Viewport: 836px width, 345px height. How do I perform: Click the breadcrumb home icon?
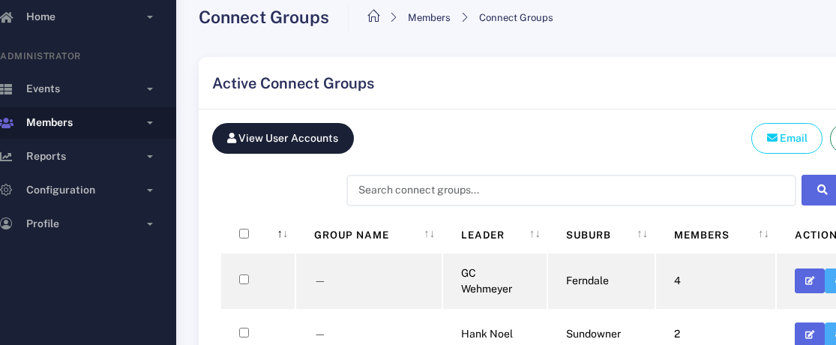tap(373, 16)
